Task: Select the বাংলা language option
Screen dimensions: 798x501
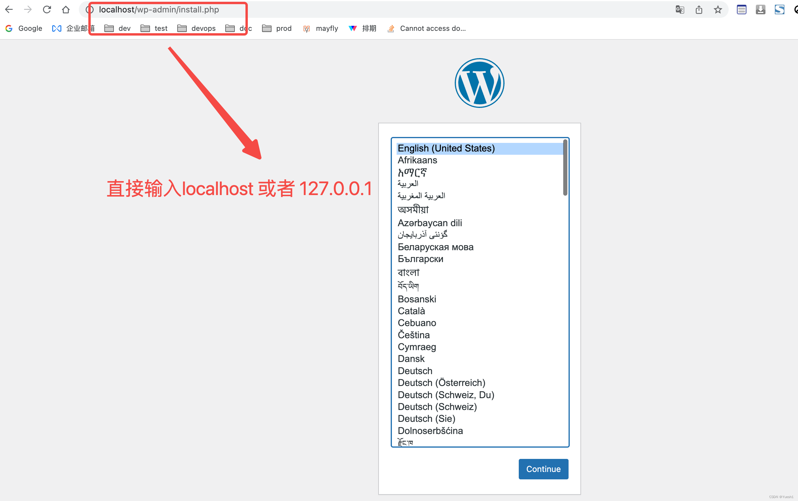Action: click(480, 272)
